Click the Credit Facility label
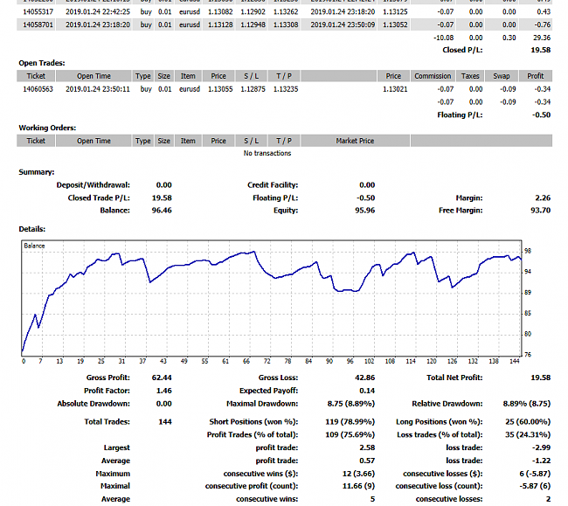 (273, 185)
